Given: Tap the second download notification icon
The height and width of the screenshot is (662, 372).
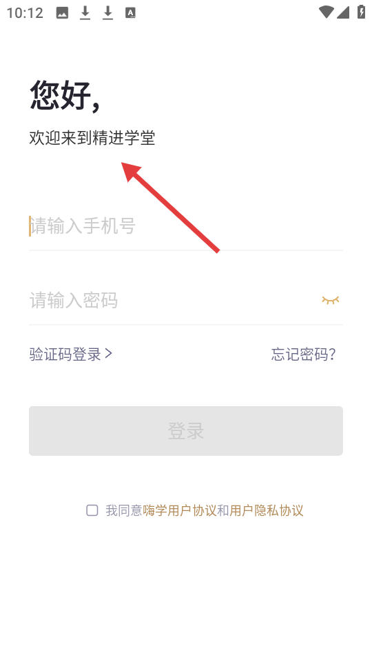Looking at the screenshot, I should pyautogui.click(x=108, y=13).
